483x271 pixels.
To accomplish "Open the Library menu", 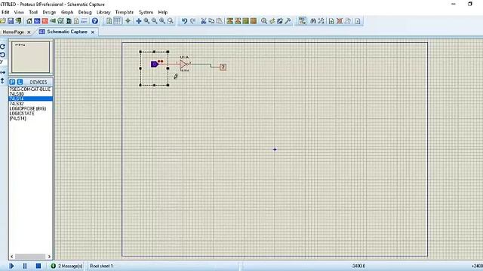I will tap(103, 12).
